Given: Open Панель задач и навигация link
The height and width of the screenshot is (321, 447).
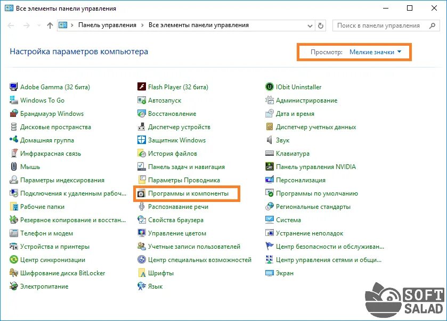Looking at the screenshot, I should (x=186, y=167).
